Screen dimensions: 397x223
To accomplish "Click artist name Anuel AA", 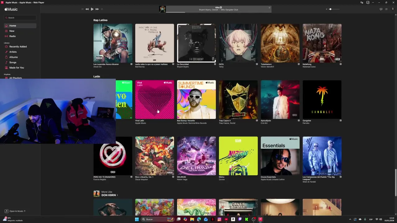I will (97, 67).
